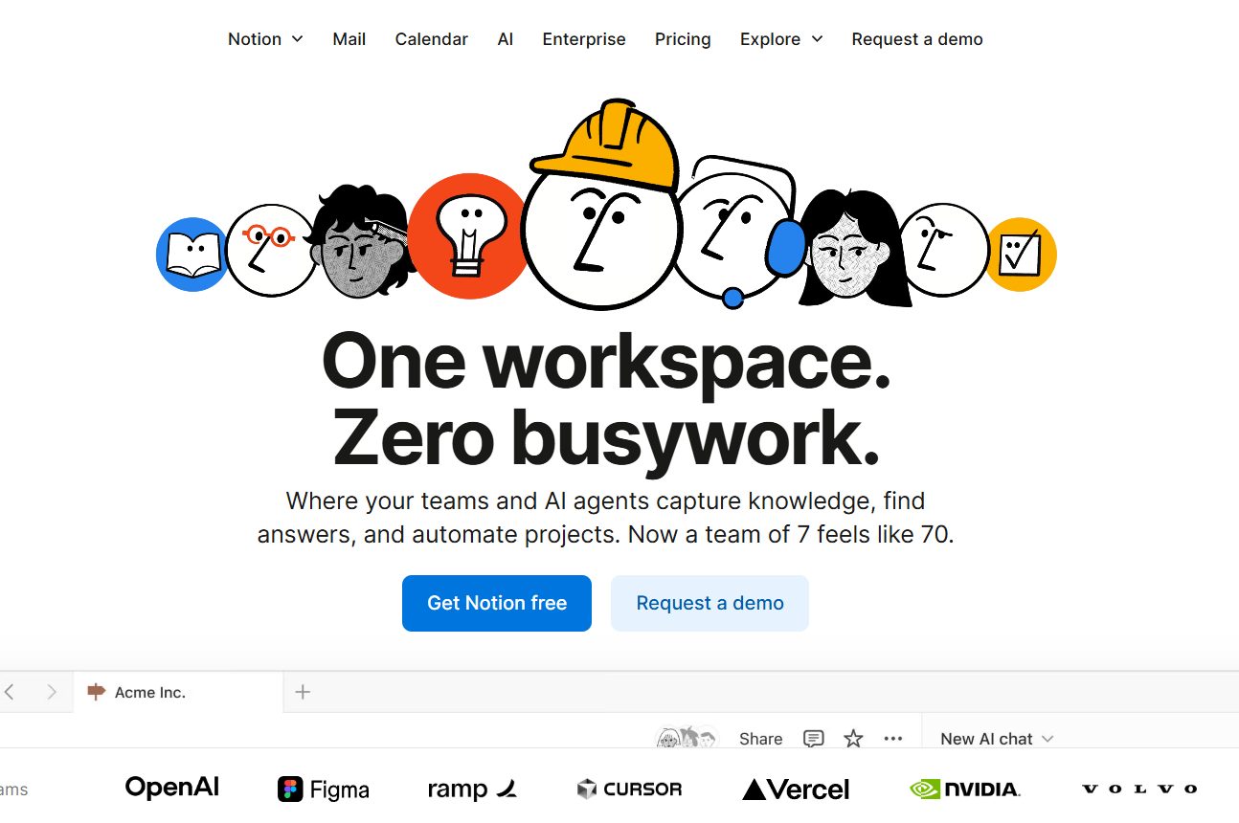Click the Get Notion free button
The width and height of the screenshot is (1239, 823).
point(497,603)
